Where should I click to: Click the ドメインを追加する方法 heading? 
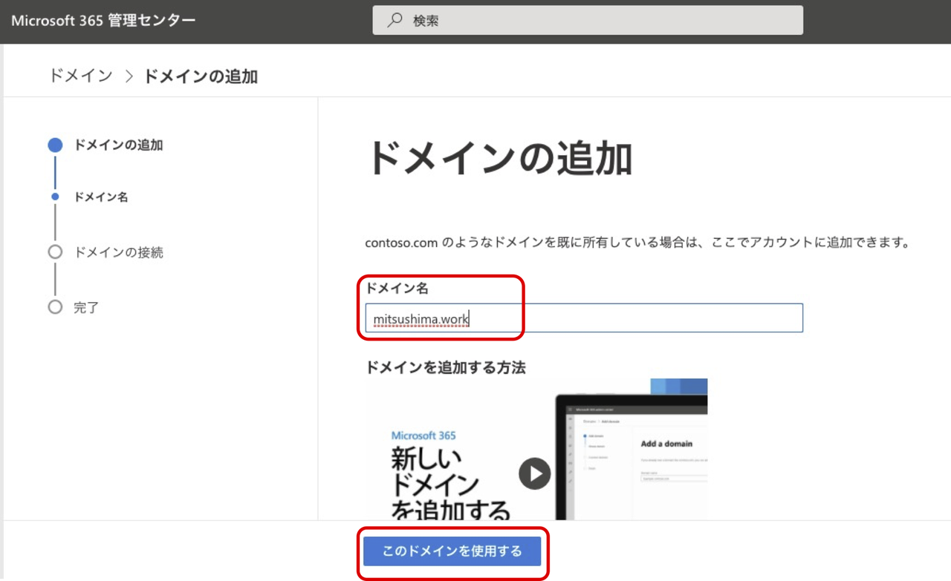click(446, 367)
